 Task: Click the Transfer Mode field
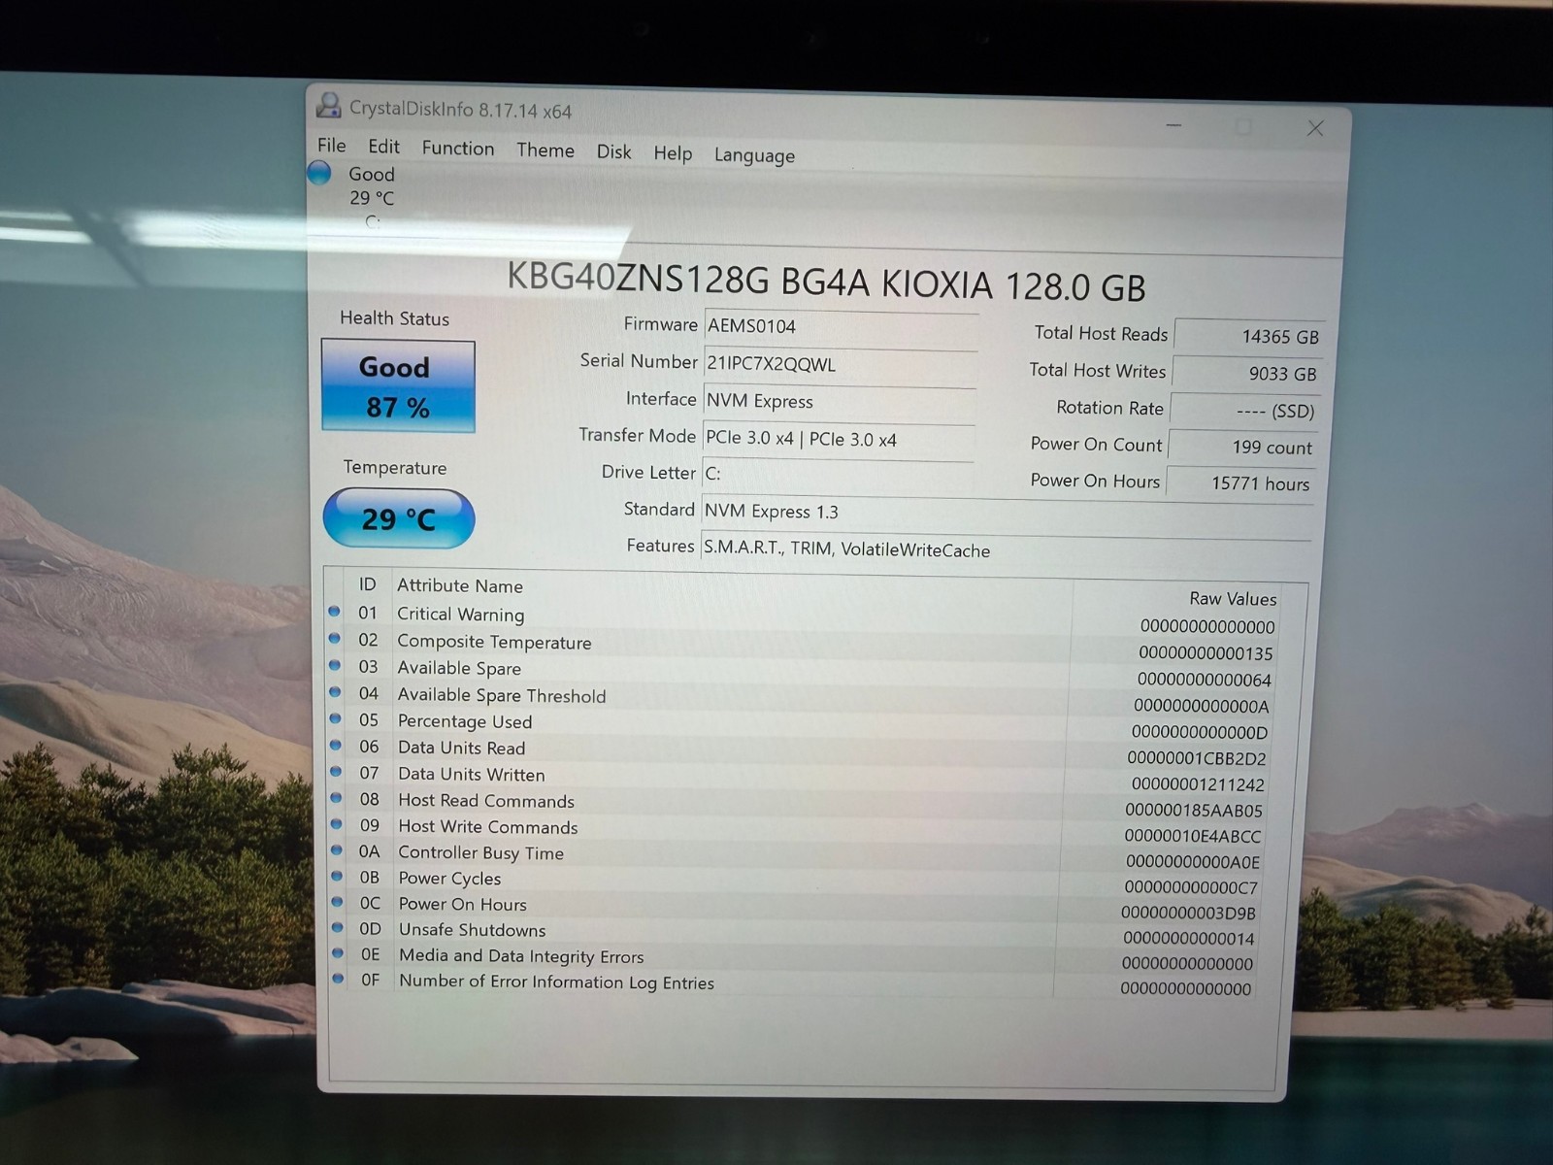coord(838,439)
